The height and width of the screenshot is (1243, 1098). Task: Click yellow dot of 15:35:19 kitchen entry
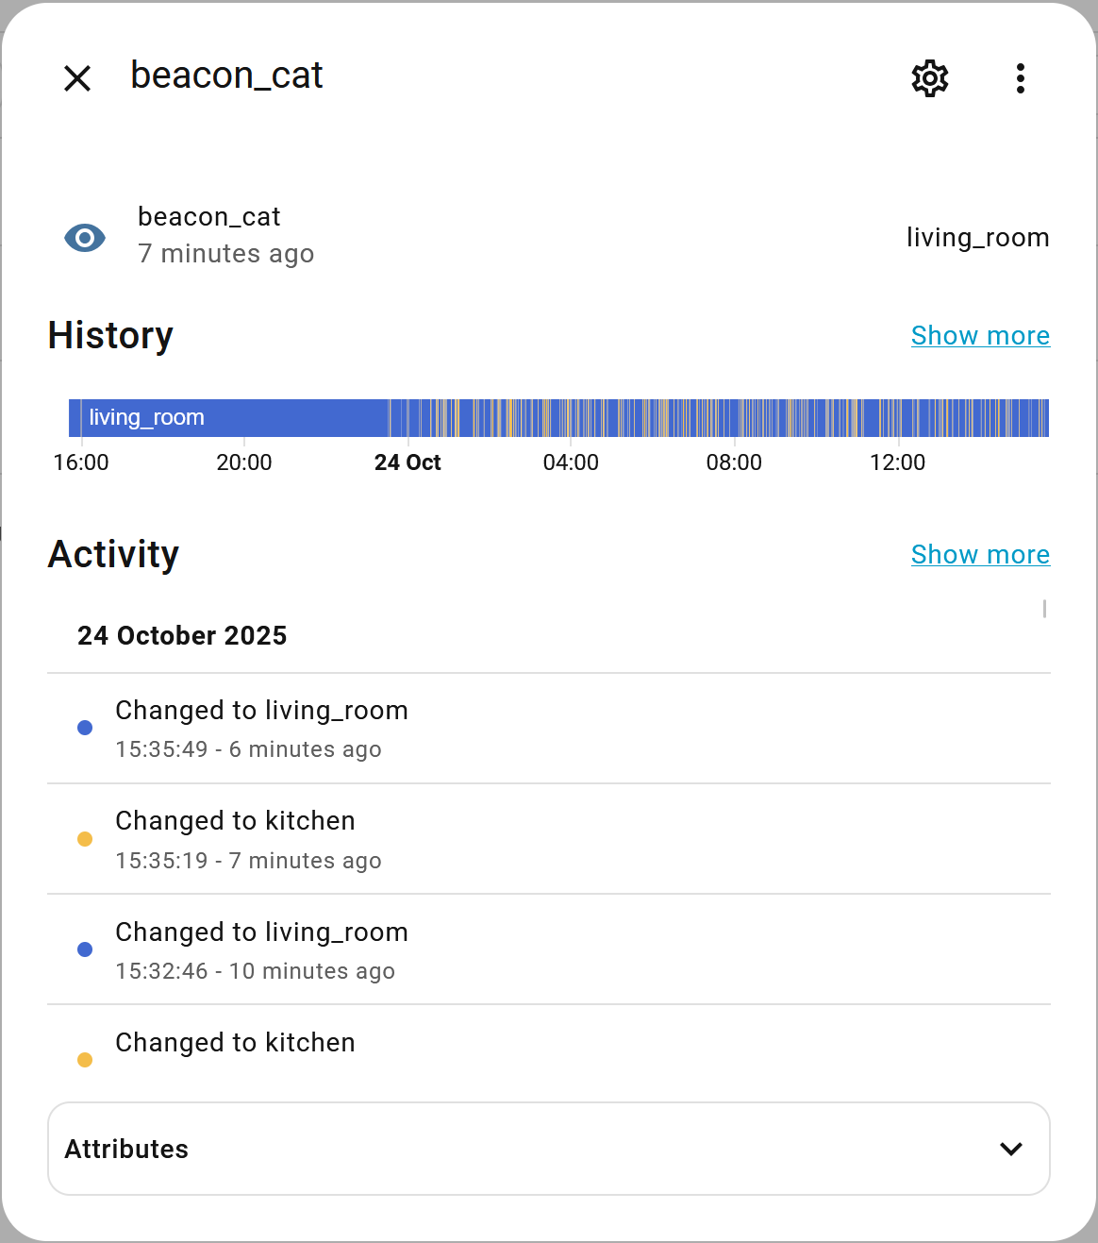pos(85,839)
